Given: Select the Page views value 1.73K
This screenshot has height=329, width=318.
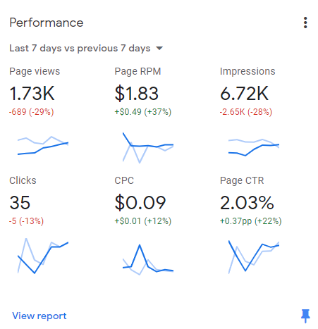Looking at the screenshot, I should click(32, 94).
